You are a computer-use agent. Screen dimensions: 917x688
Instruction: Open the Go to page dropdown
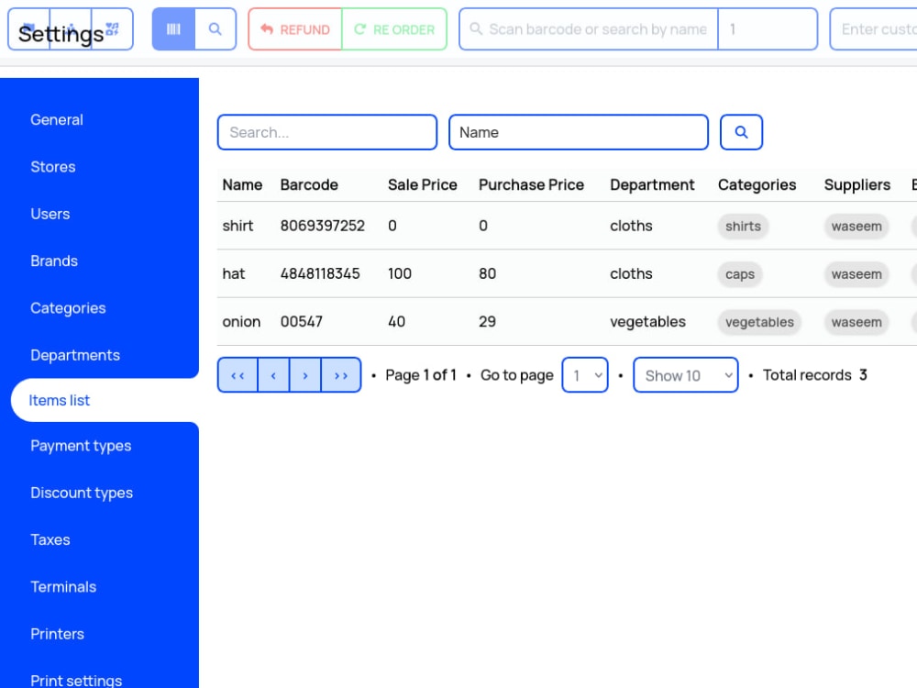[x=585, y=375]
